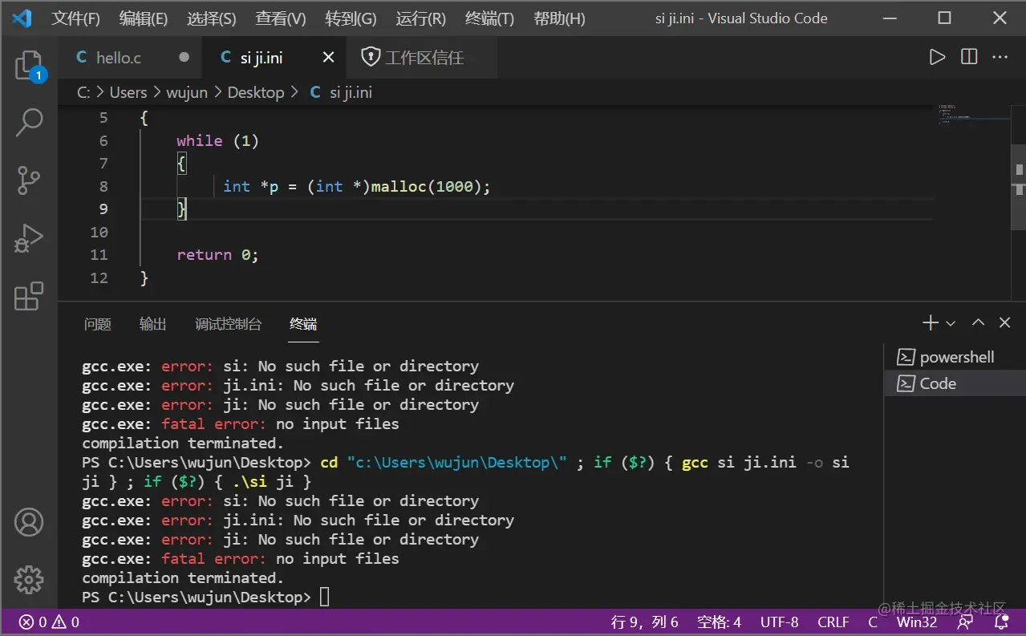
Task: Click the C: breadcrumb segment
Action: tap(83, 92)
